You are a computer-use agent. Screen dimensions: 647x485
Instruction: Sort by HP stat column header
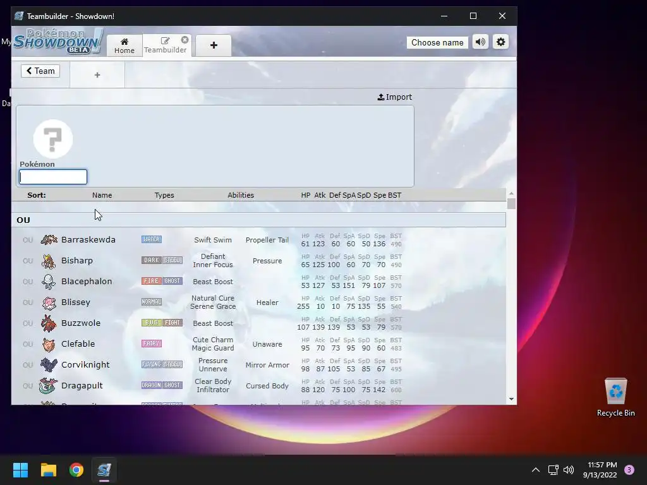pyautogui.click(x=305, y=195)
